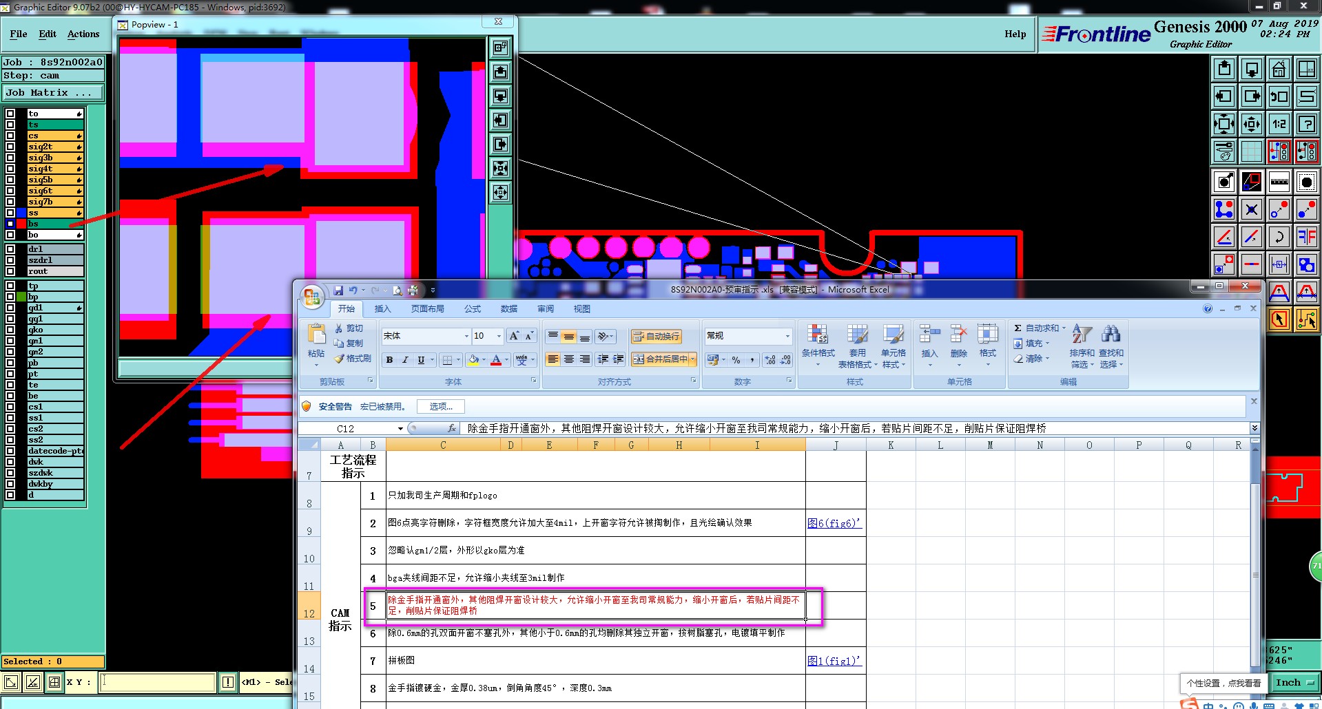Open Genesis File menu
The height and width of the screenshot is (709, 1322).
coord(19,34)
